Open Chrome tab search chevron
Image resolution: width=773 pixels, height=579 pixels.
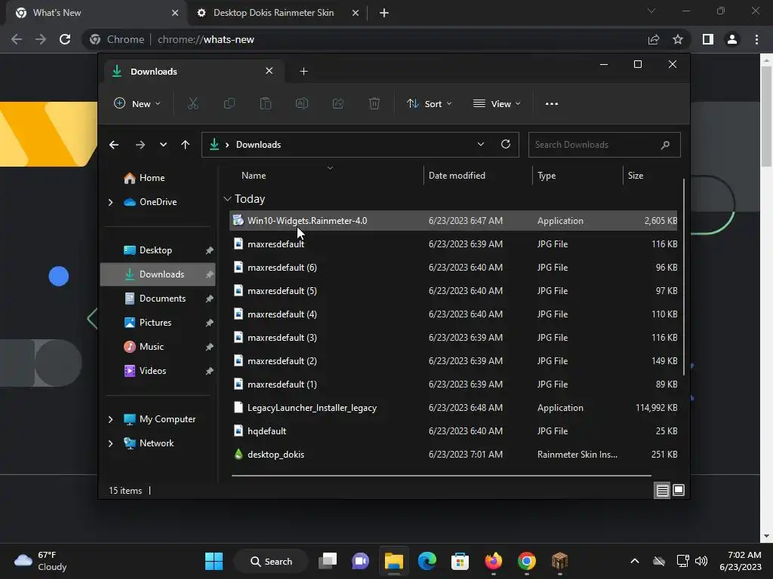click(x=651, y=11)
